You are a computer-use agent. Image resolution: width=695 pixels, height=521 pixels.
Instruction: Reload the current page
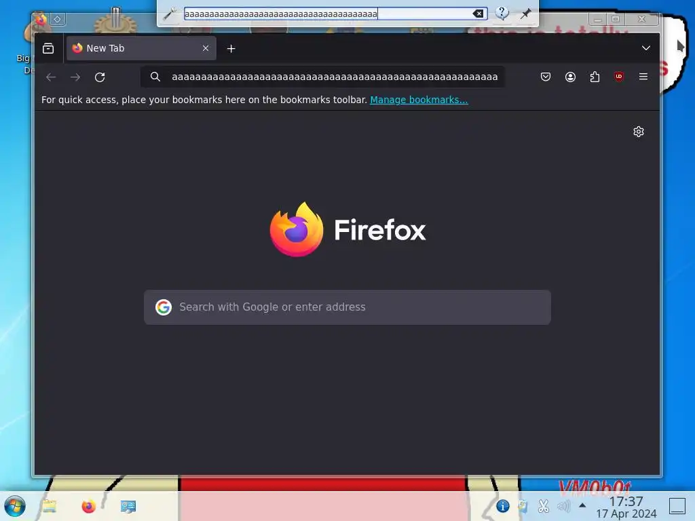click(100, 77)
